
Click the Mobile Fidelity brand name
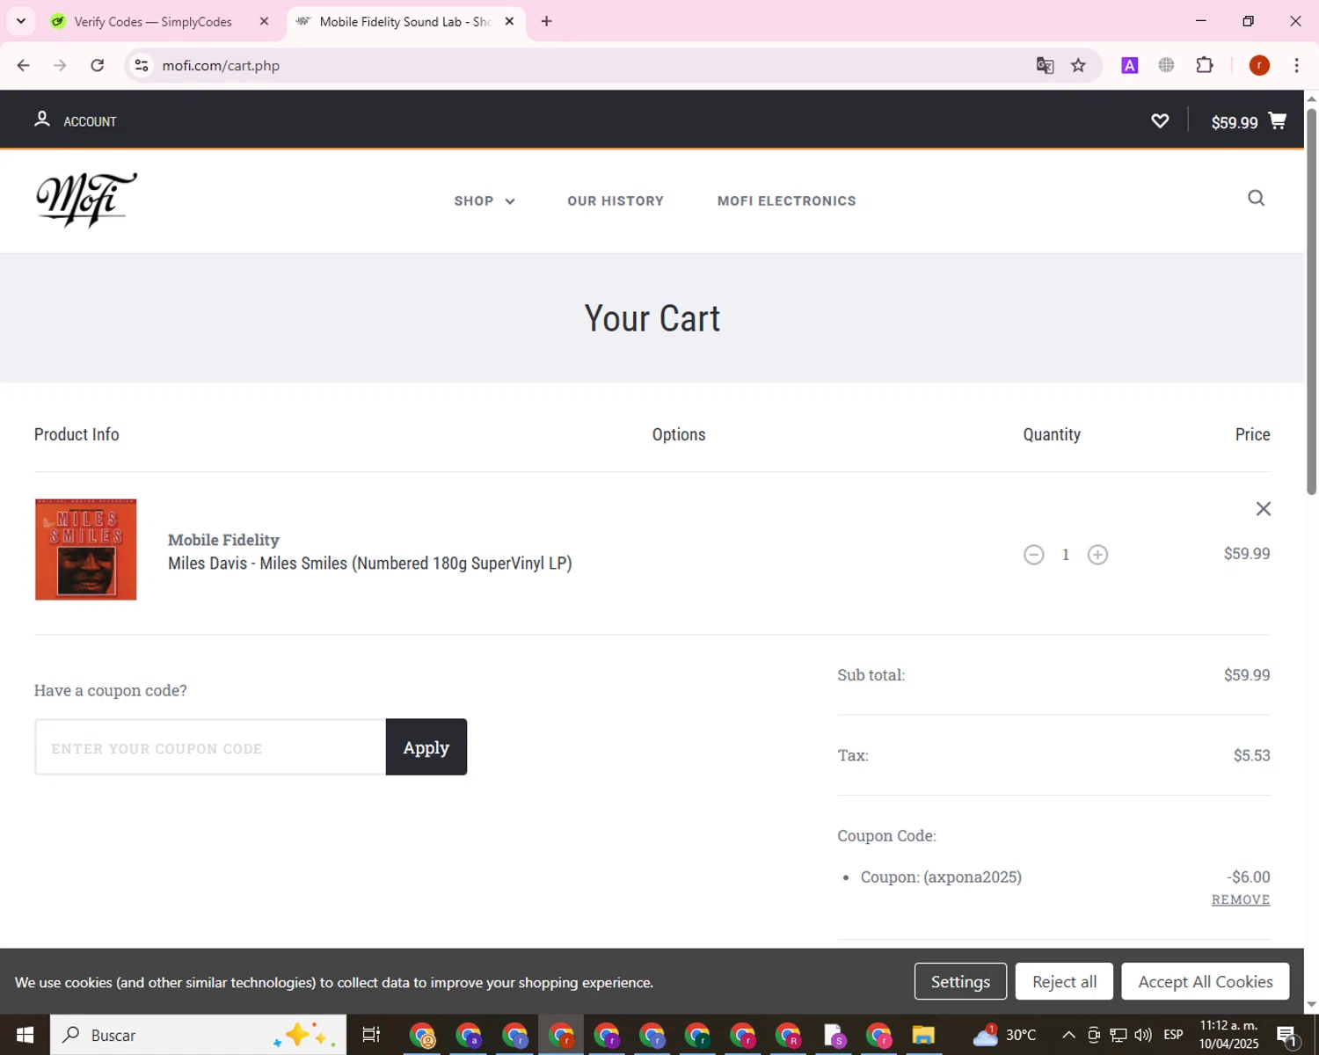[223, 540]
